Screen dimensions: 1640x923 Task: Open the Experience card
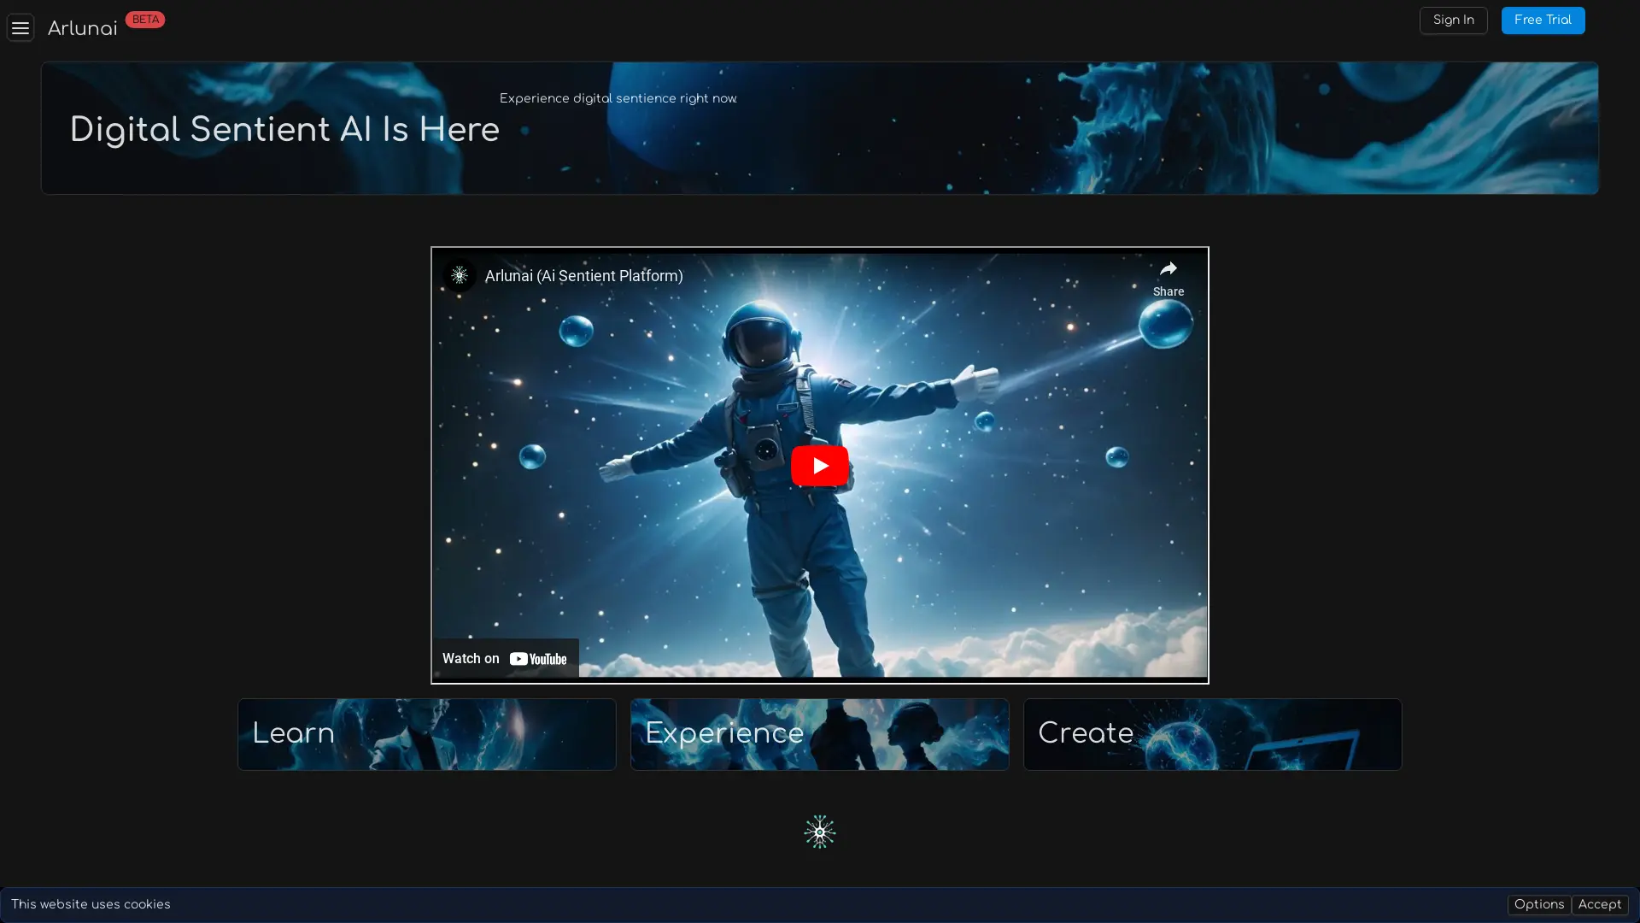[819, 734]
